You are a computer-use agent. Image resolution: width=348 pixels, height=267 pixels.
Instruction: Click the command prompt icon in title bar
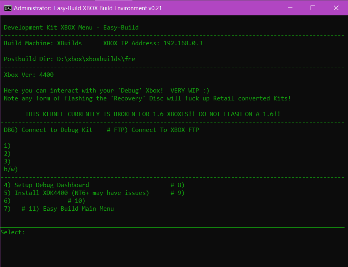(x=8, y=8)
